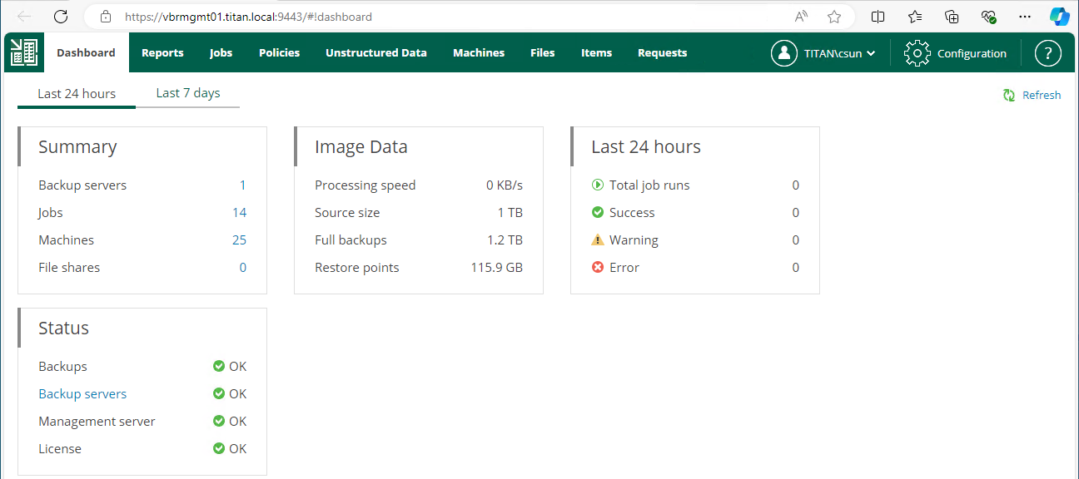Expand TITAN\csun user dropdown
Viewport: 1079px width, 479px height.
click(x=871, y=53)
